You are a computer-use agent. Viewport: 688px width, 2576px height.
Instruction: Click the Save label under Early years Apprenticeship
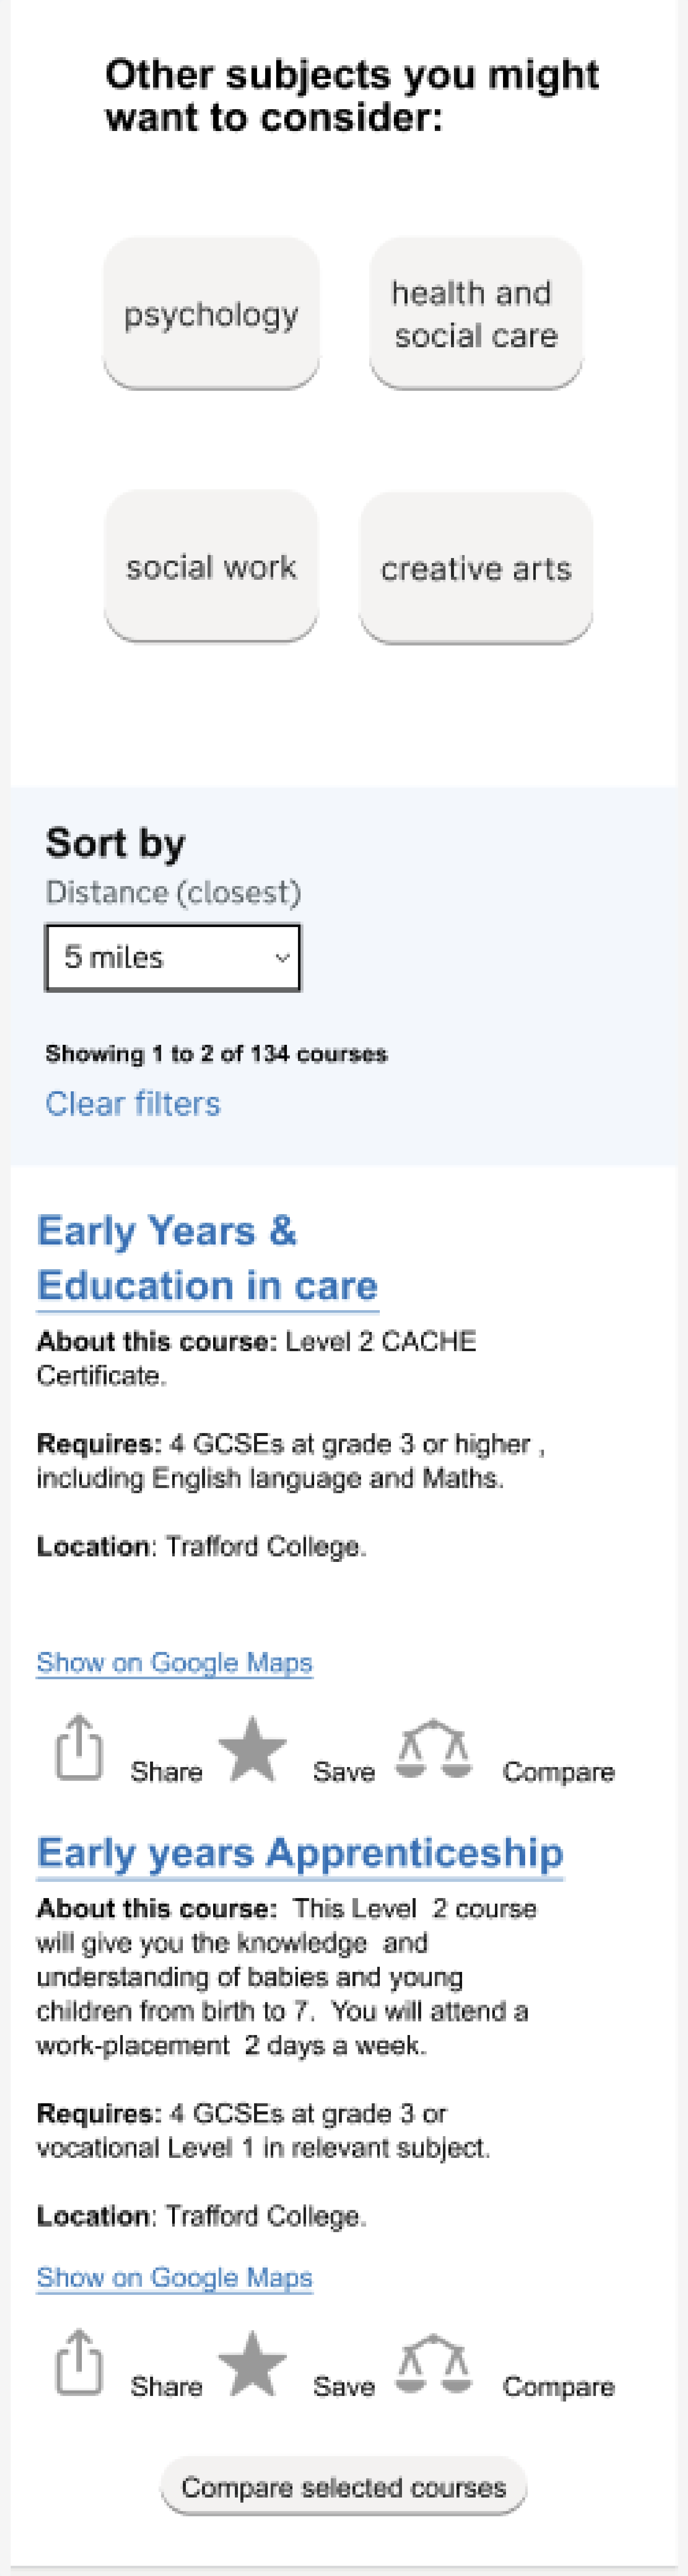point(344,2386)
